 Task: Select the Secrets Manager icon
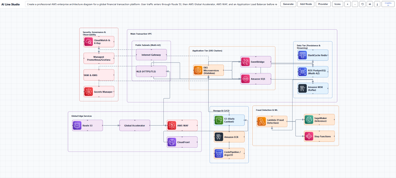point(88,92)
